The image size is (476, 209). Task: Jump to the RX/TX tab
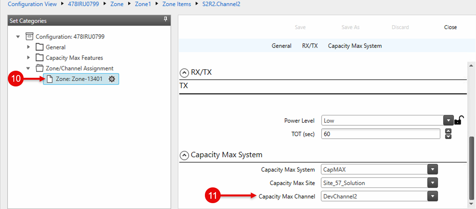(x=310, y=46)
